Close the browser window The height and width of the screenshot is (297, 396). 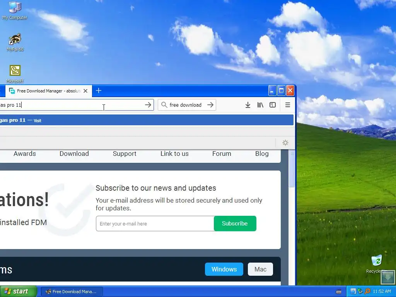pos(290,90)
